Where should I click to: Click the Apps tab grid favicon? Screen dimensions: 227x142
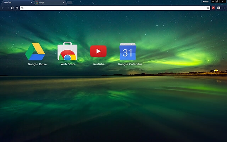tap(37, 2)
